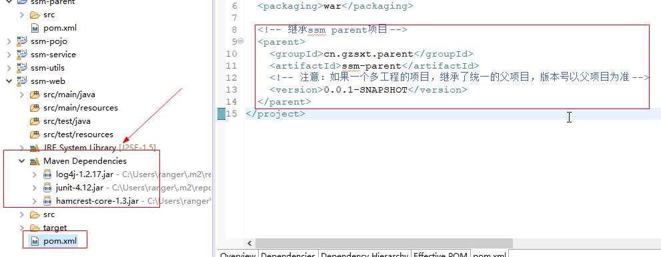This screenshot has height=257, width=661.
Task: Click the packaging war line in editor
Action: click(335, 6)
